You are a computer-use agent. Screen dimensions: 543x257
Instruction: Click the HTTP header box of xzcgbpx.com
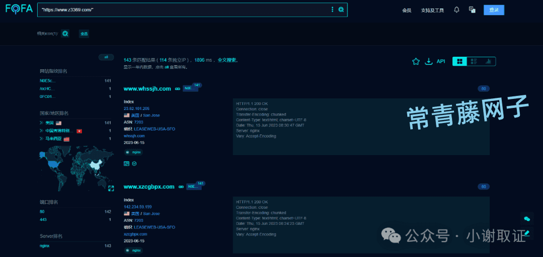(x=361, y=225)
